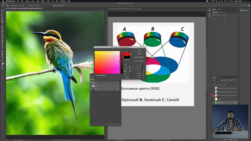Open the Image menu
This screenshot has width=251, height=141.
pyautogui.click(x=27, y=1)
